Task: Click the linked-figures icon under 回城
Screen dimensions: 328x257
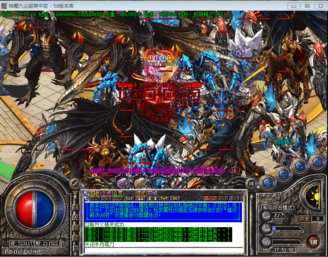Action: (x=152, y=198)
